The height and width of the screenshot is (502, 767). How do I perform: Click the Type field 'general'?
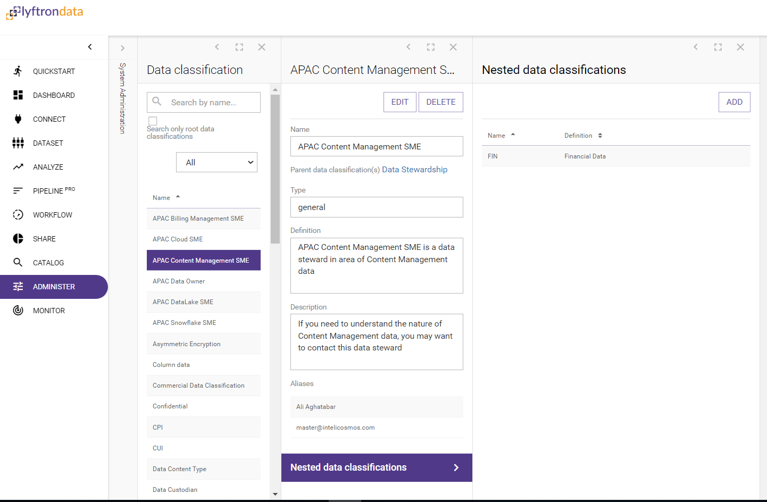coord(377,207)
